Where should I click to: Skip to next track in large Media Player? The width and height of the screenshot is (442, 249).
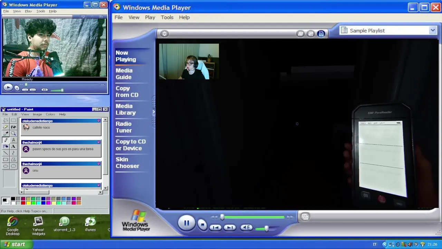(230, 228)
